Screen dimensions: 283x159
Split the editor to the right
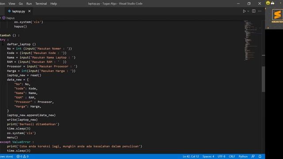[x=253, y=11]
